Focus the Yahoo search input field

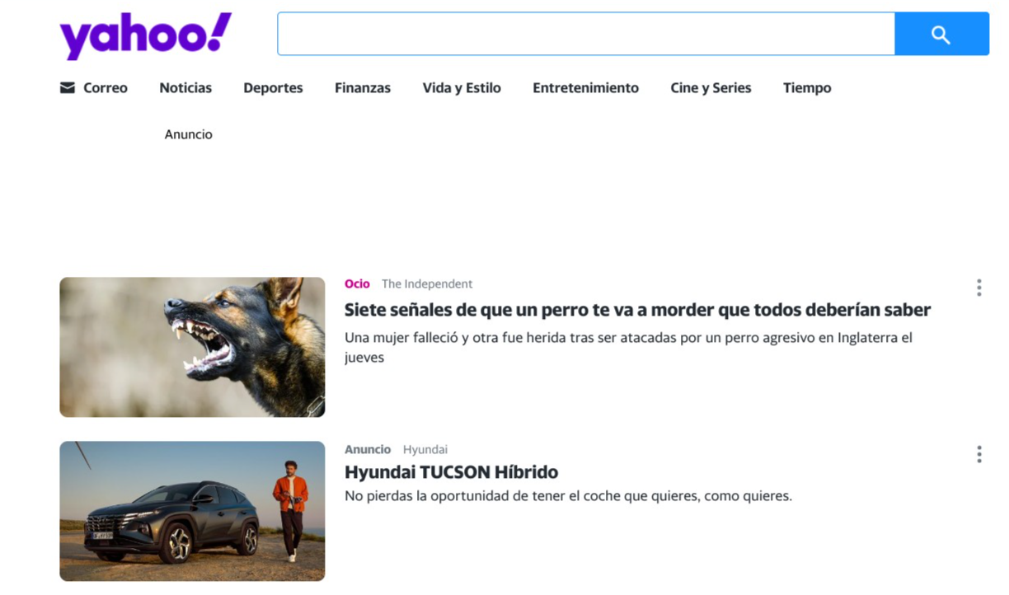(x=585, y=35)
